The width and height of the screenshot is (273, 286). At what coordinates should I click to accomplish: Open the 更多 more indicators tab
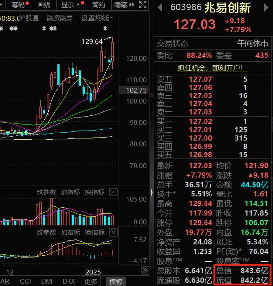pos(91,281)
